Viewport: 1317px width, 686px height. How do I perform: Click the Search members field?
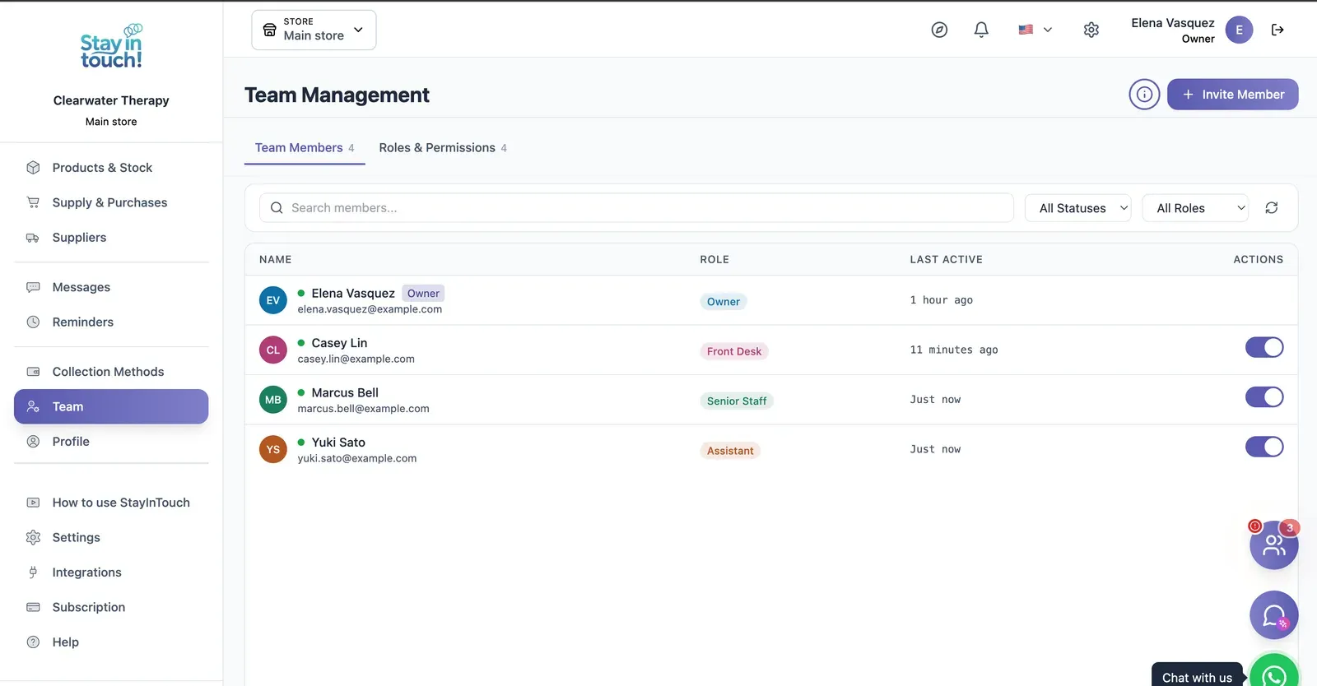(x=636, y=208)
